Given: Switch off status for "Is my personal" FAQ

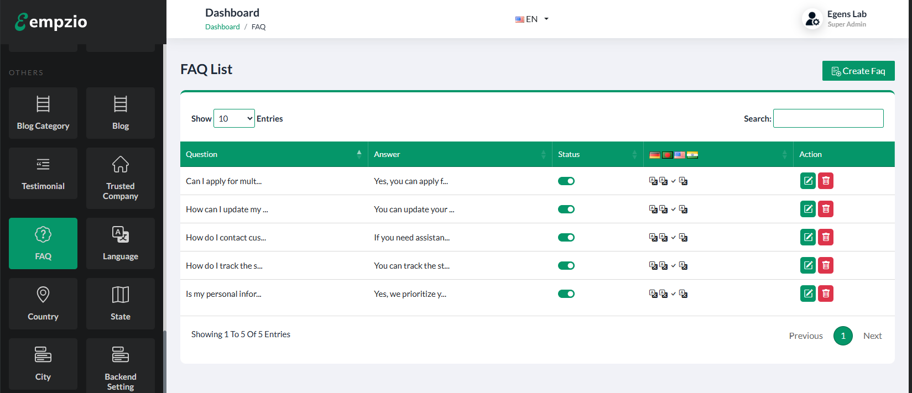Looking at the screenshot, I should coord(566,294).
